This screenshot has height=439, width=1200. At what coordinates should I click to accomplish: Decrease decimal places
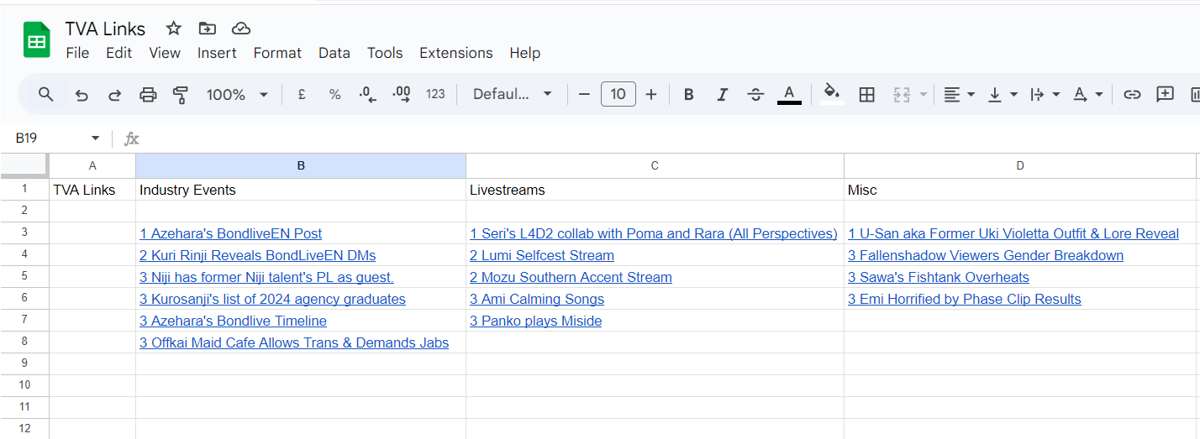coord(368,95)
